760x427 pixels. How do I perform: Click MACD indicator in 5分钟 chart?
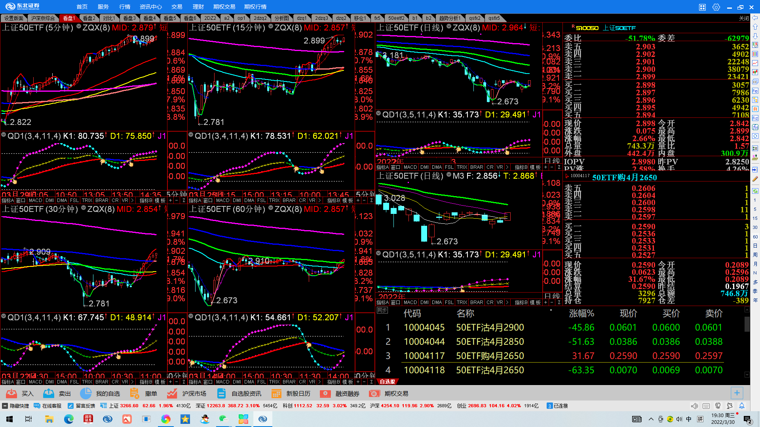coord(35,200)
